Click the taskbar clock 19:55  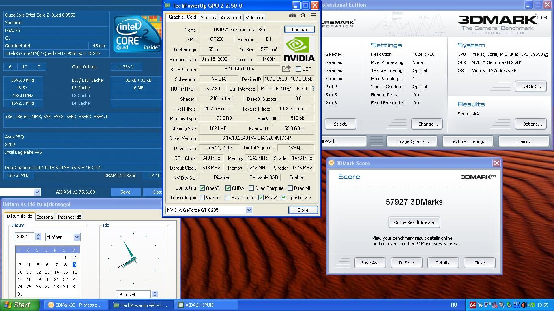543,305
